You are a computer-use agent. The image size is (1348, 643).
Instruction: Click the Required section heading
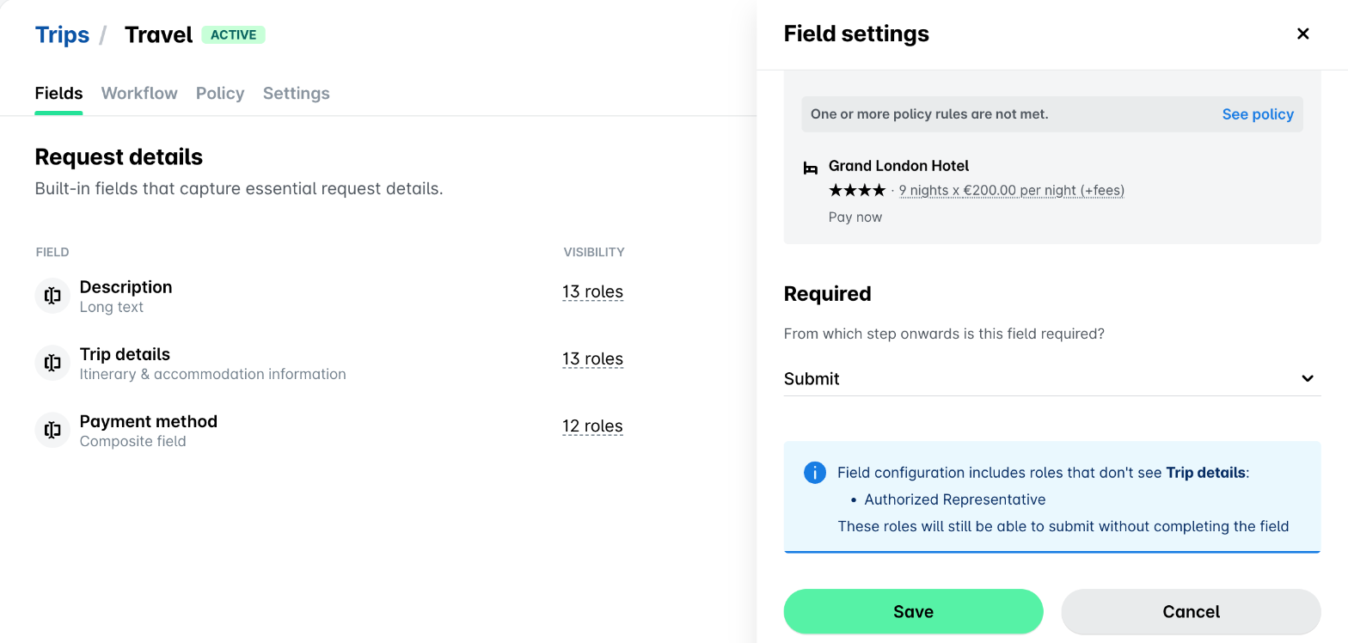click(827, 294)
